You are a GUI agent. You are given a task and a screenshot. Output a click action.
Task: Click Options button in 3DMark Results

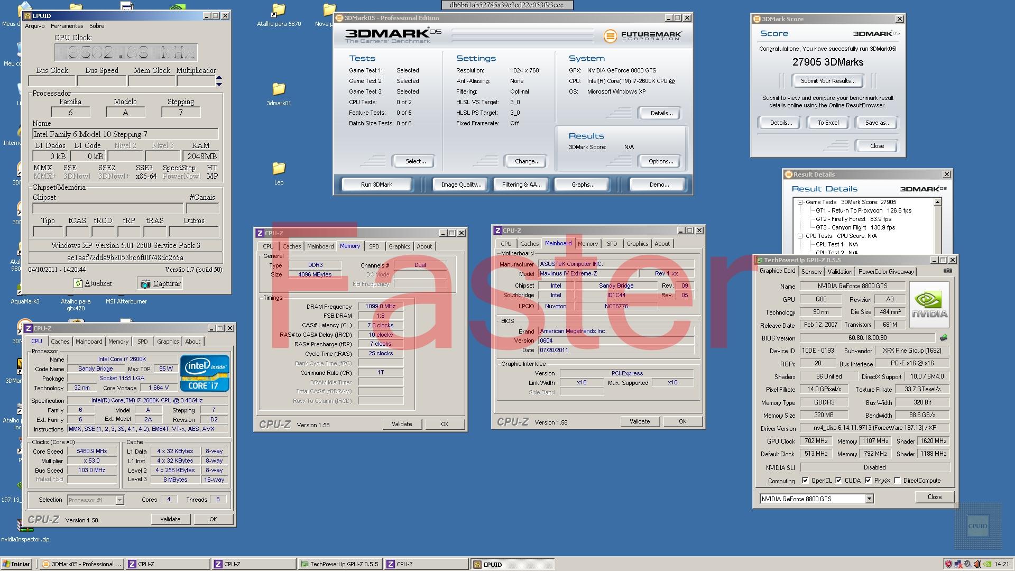click(661, 161)
